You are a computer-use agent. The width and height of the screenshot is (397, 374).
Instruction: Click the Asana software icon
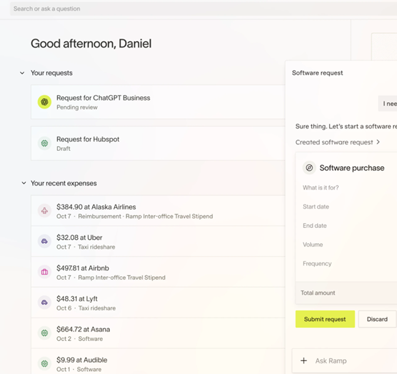click(45, 334)
